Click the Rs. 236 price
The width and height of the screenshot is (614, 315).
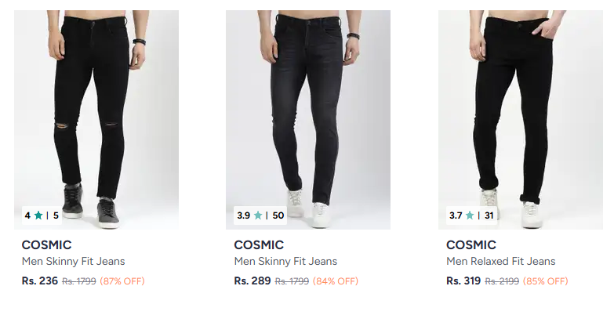40,281
